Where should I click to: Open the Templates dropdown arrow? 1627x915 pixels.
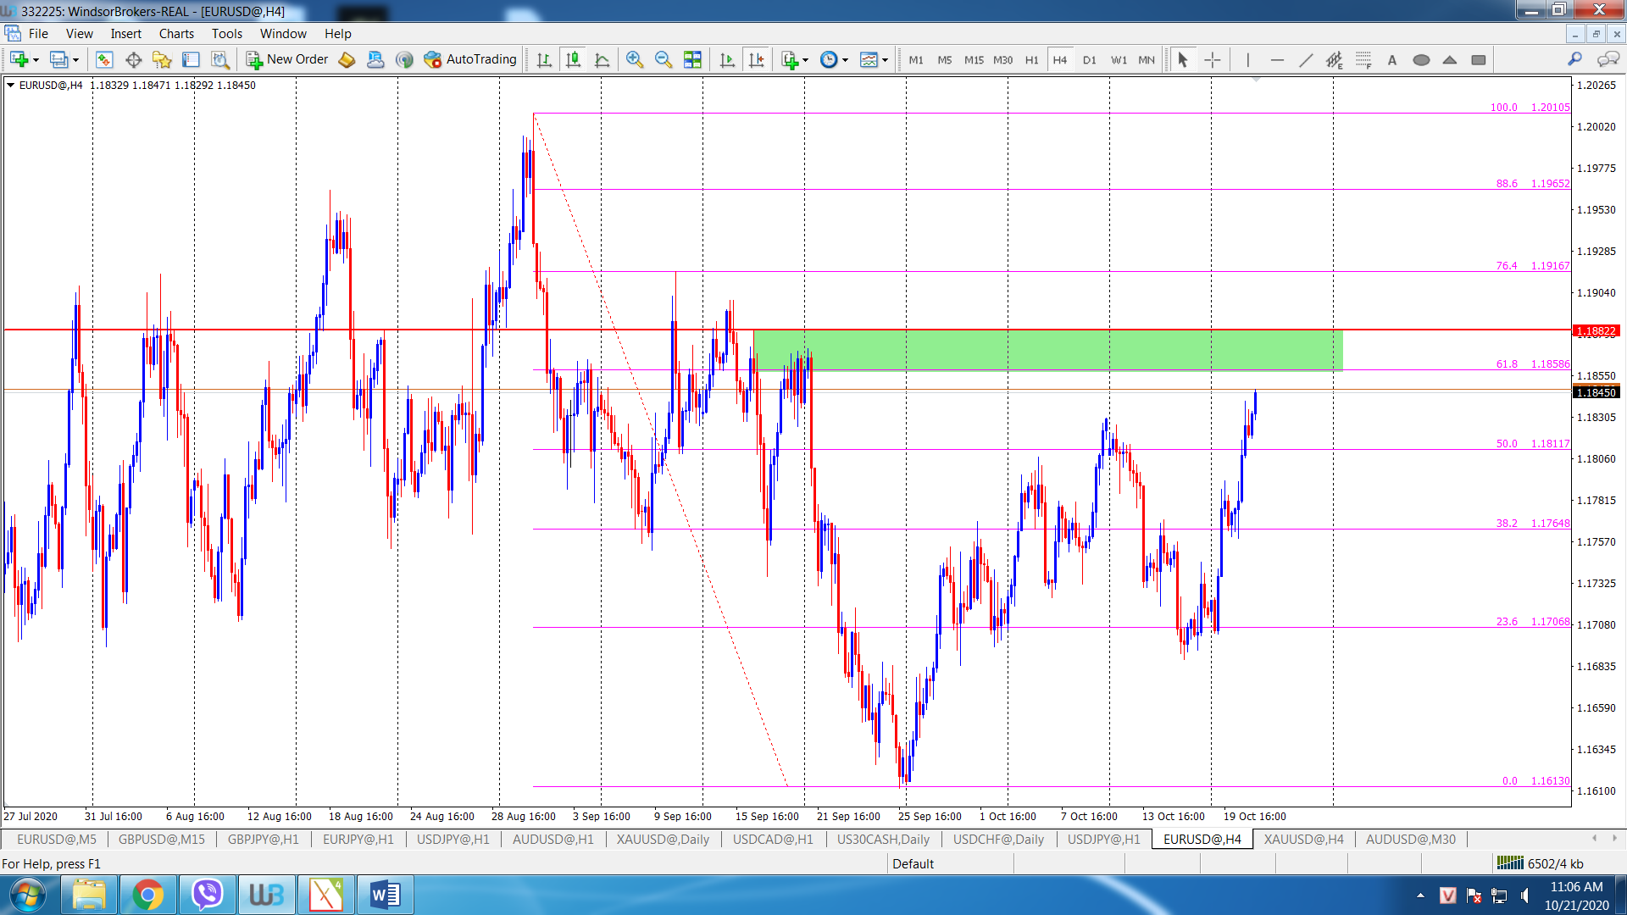(885, 60)
